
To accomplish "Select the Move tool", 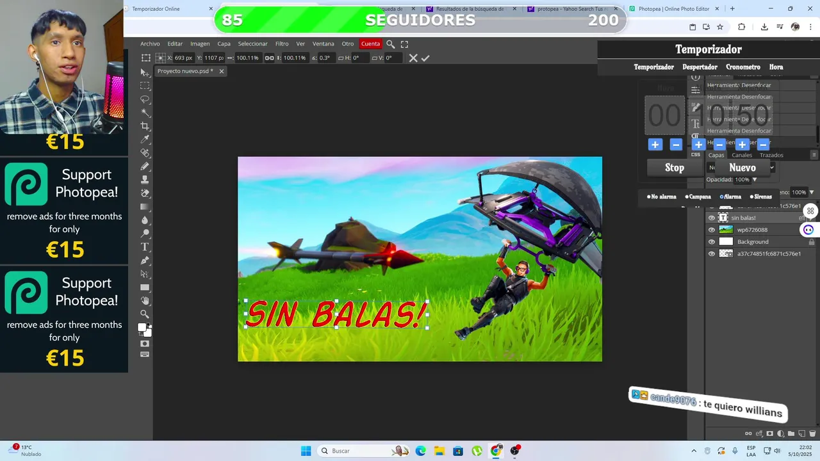I will (x=145, y=72).
